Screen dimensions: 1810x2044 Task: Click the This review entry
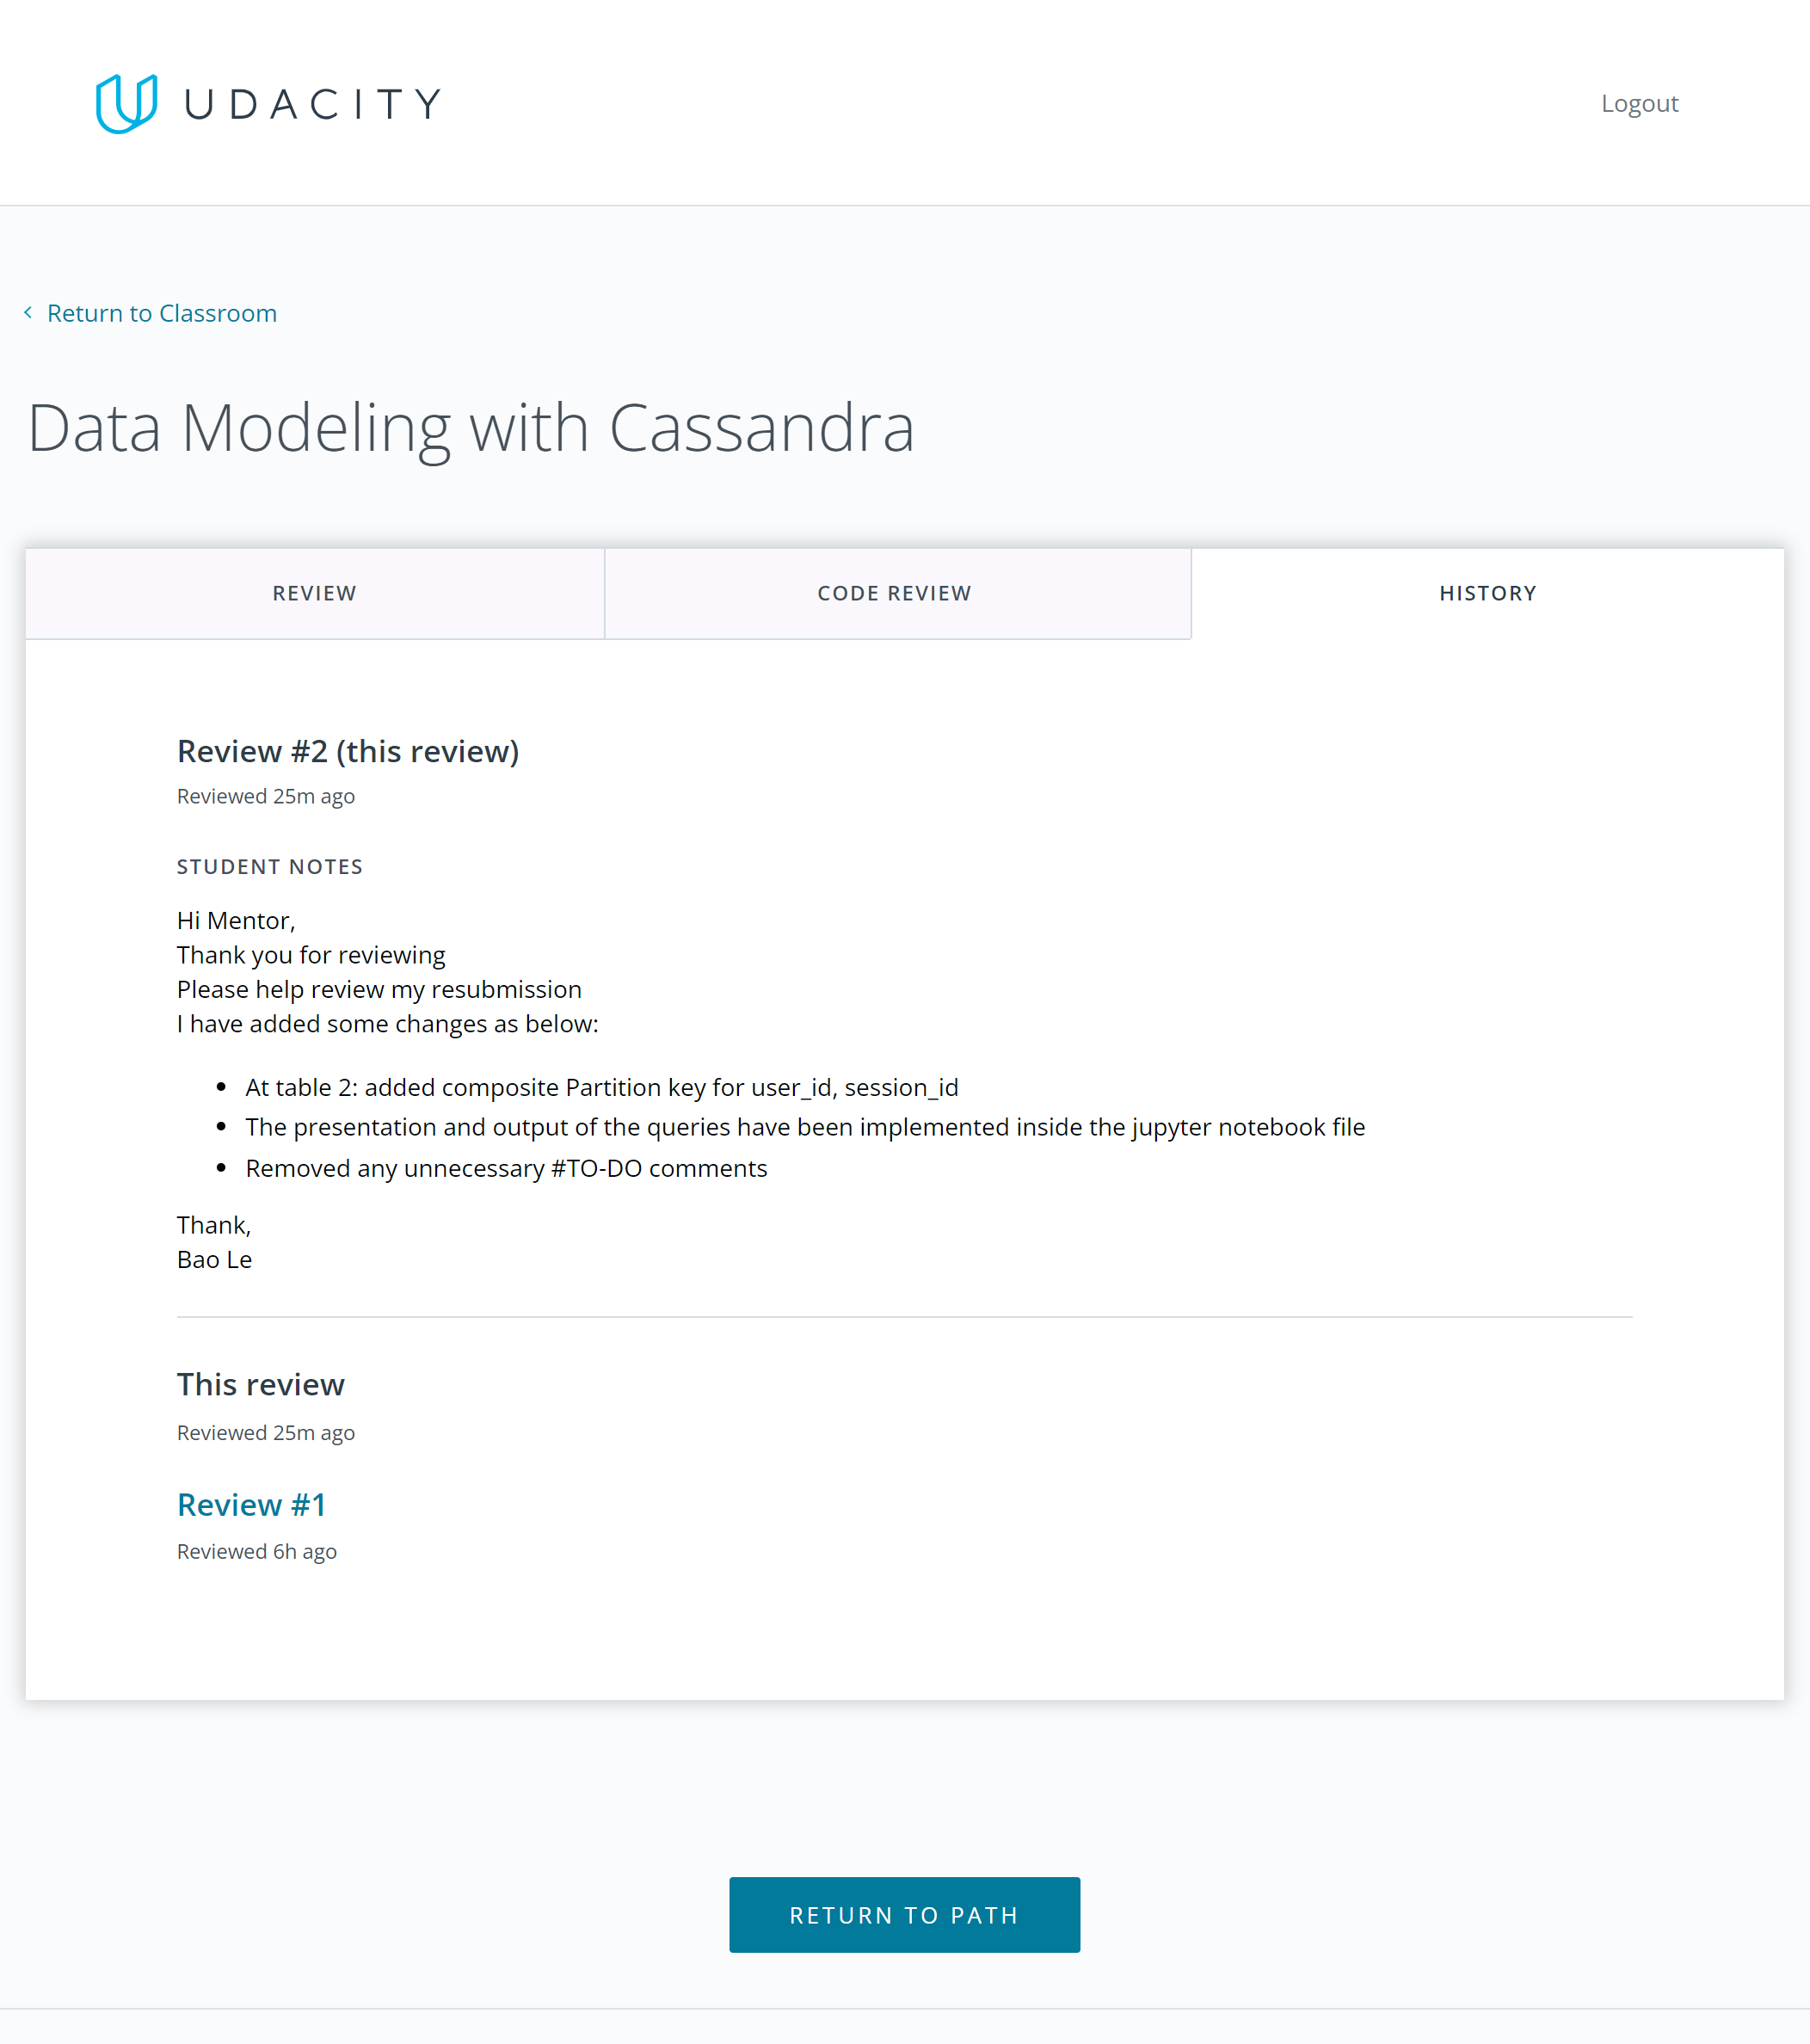point(260,1385)
